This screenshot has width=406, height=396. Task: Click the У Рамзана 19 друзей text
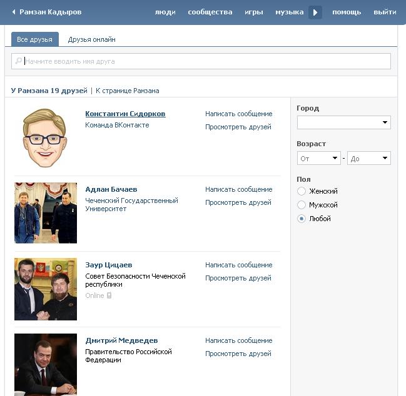click(x=49, y=91)
